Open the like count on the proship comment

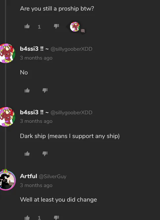click(39, 27)
